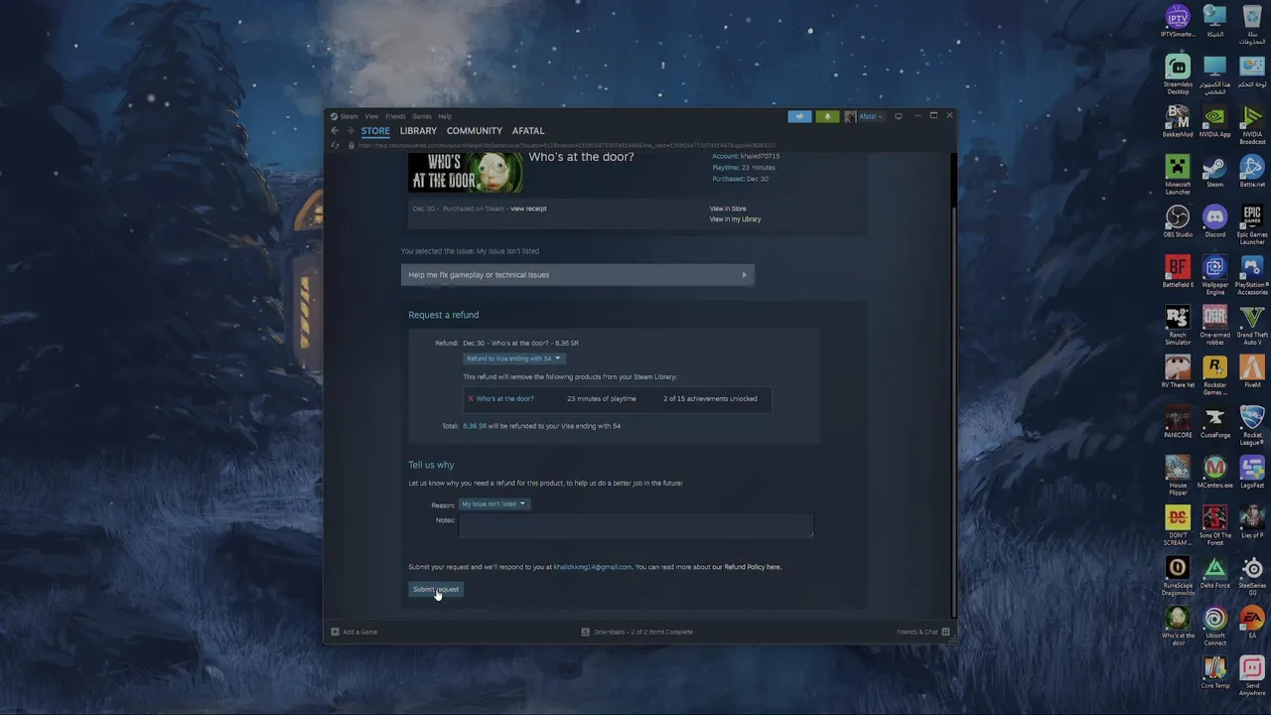Open the Refund to Visa ending dropdown

(x=513, y=358)
